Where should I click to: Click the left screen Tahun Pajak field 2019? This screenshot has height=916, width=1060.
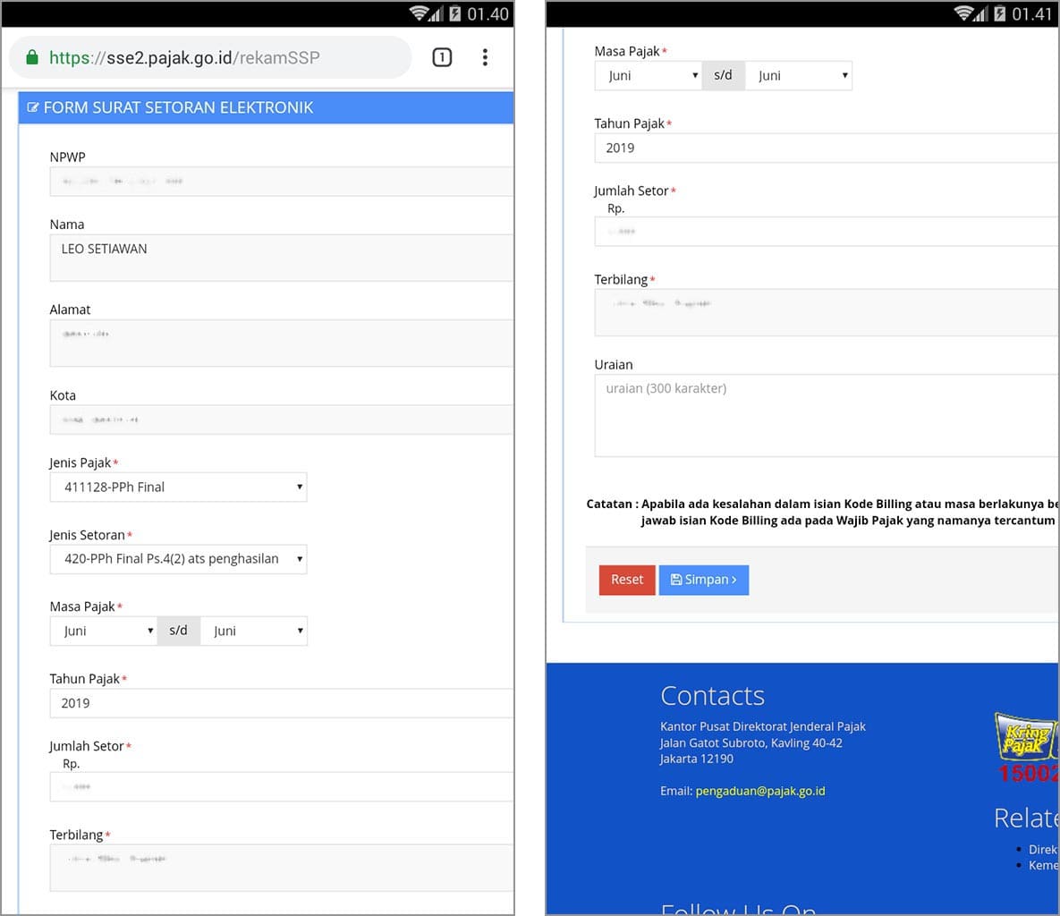click(x=281, y=703)
